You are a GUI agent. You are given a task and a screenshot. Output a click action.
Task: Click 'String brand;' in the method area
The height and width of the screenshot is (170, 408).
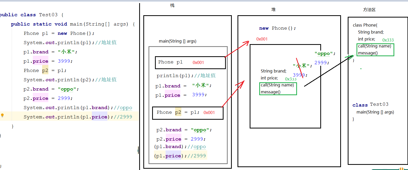(371, 32)
